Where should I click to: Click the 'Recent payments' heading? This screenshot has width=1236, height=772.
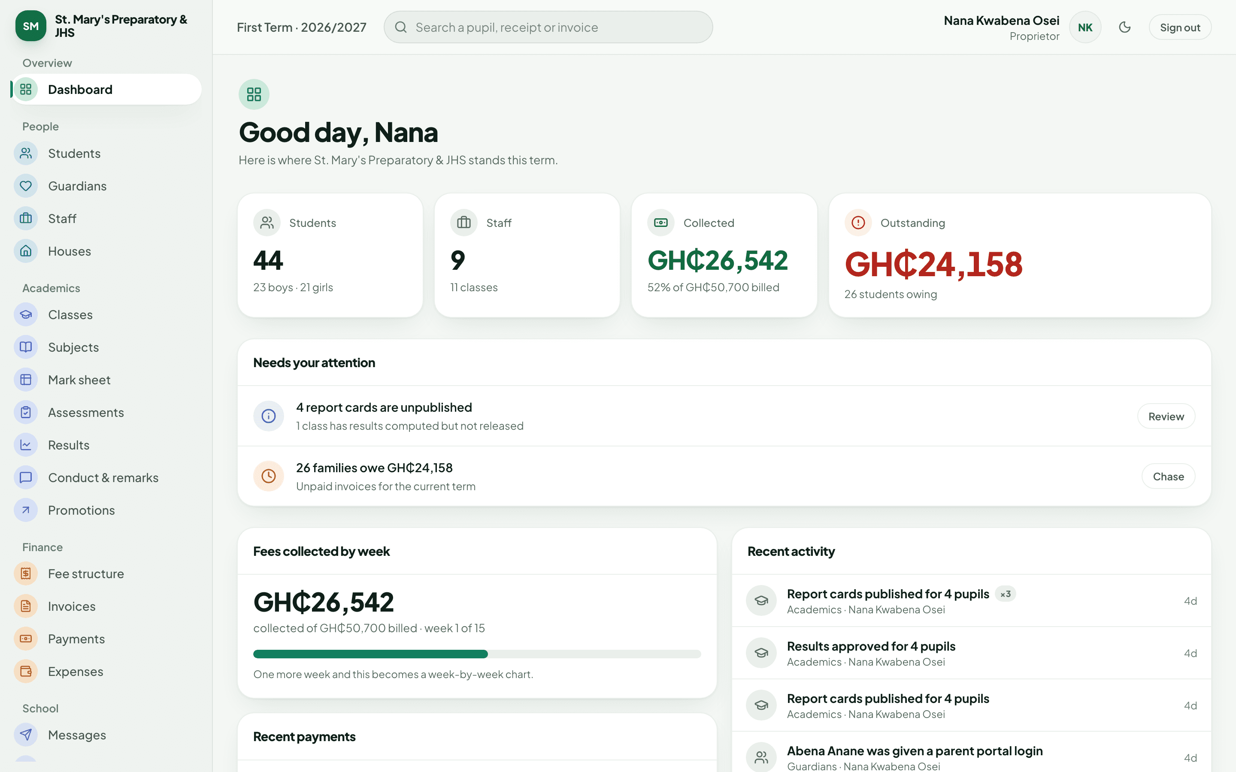(304, 737)
